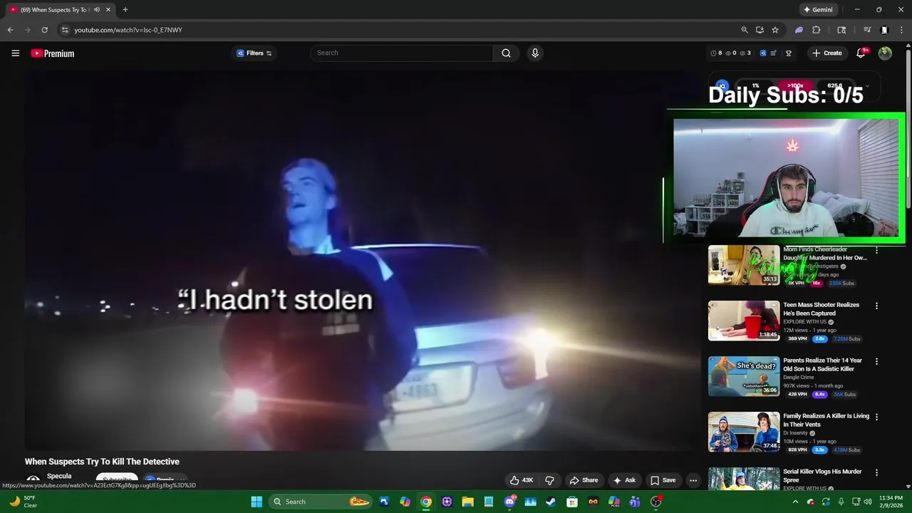Save the video to a playlist

point(663,480)
